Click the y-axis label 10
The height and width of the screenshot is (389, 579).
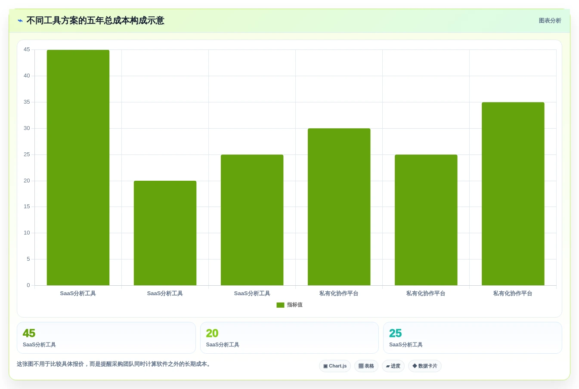point(27,233)
